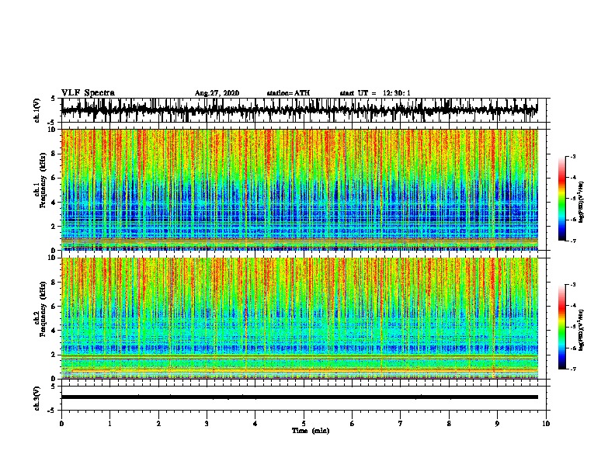Image resolution: width=615 pixels, height=475 pixels.
Task: Click the time axis tick label "5"
Action: (x=304, y=424)
